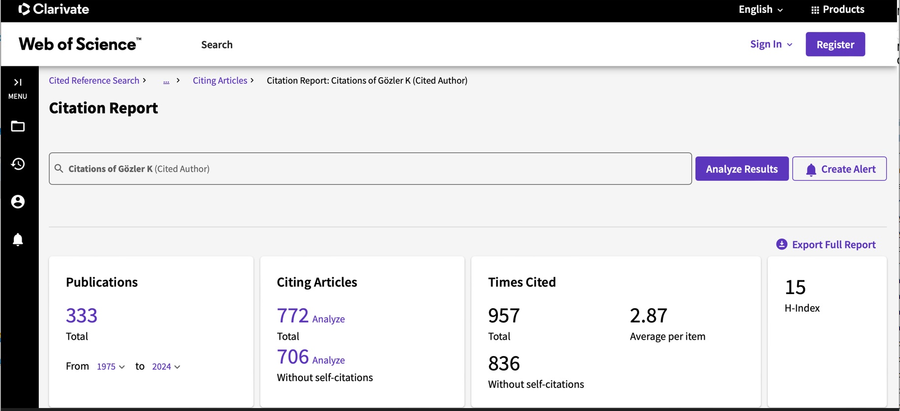
Task: Open alerts bell icon in sidebar
Action: coord(18,239)
